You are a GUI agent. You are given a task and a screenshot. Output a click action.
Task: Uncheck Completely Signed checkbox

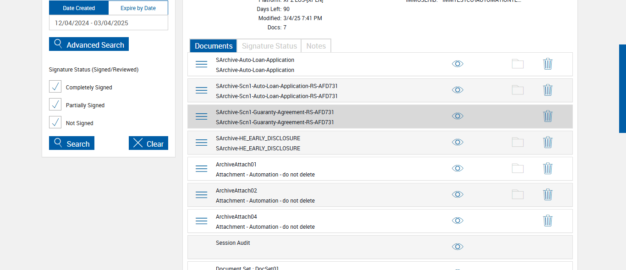[x=55, y=87]
